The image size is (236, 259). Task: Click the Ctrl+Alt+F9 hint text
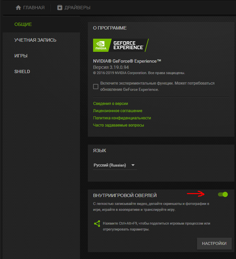click(x=157, y=226)
